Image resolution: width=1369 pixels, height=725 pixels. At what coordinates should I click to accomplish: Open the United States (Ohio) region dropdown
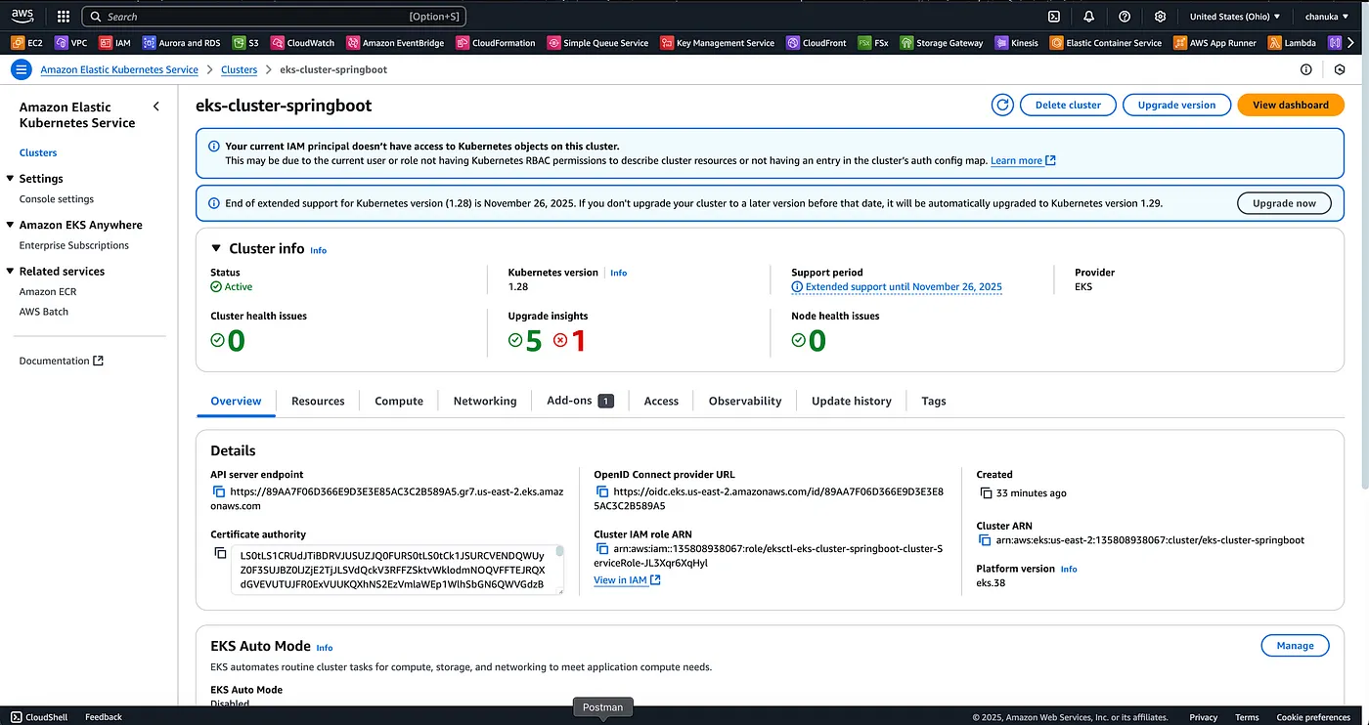(x=1234, y=17)
